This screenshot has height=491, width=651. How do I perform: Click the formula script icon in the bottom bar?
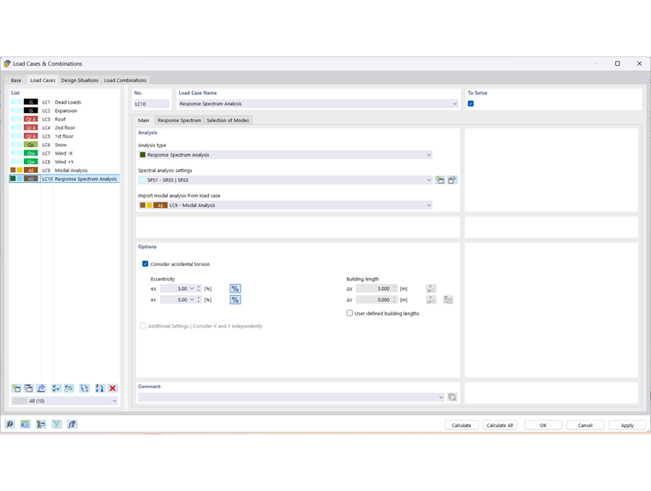click(72, 424)
